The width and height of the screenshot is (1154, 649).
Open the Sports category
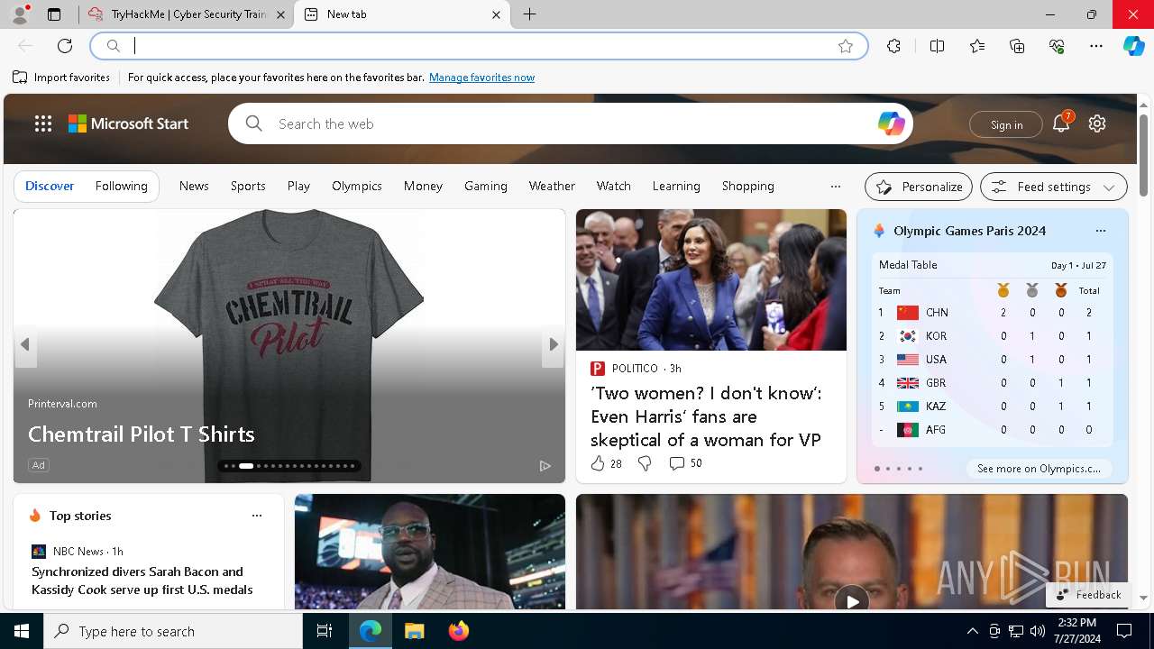(248, 186)
